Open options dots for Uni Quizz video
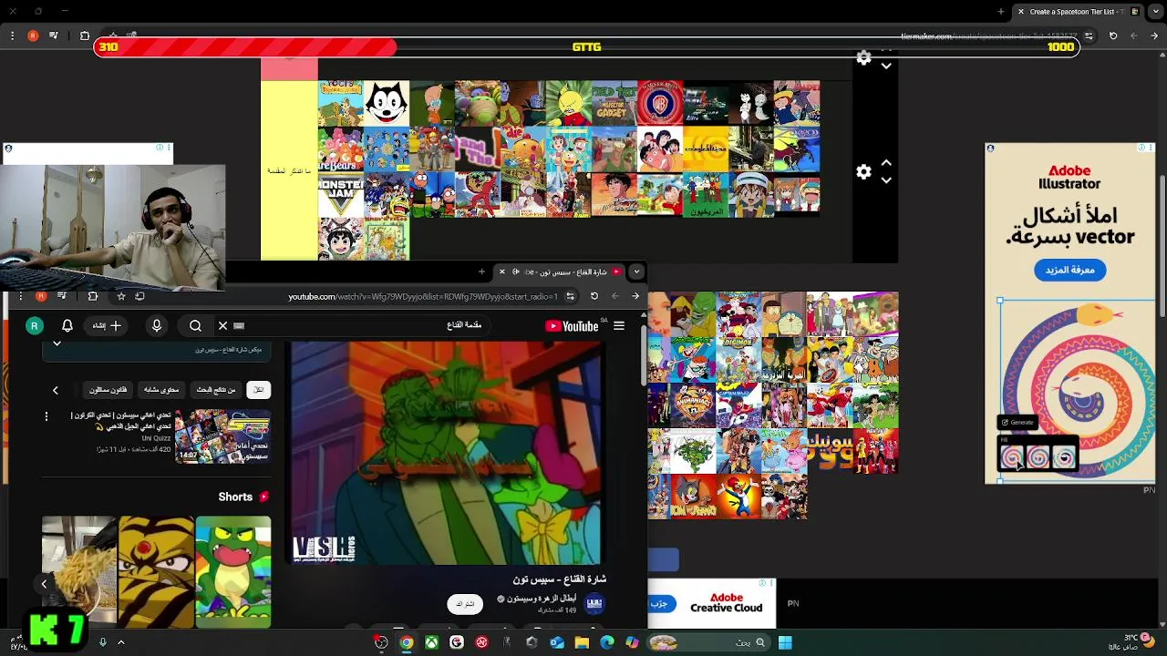This screenshot has width=1167, height=656. tap(46, 416)
